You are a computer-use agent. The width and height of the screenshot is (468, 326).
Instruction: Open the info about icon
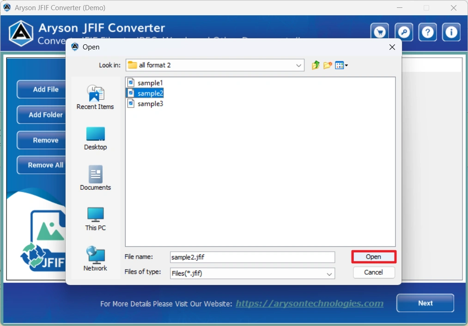[451, 32]
